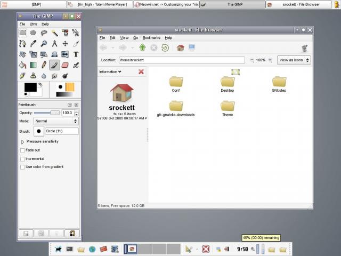Open the View as Icons dropdown
Viewport: 341px width, 256px height.
pos(294,60)
